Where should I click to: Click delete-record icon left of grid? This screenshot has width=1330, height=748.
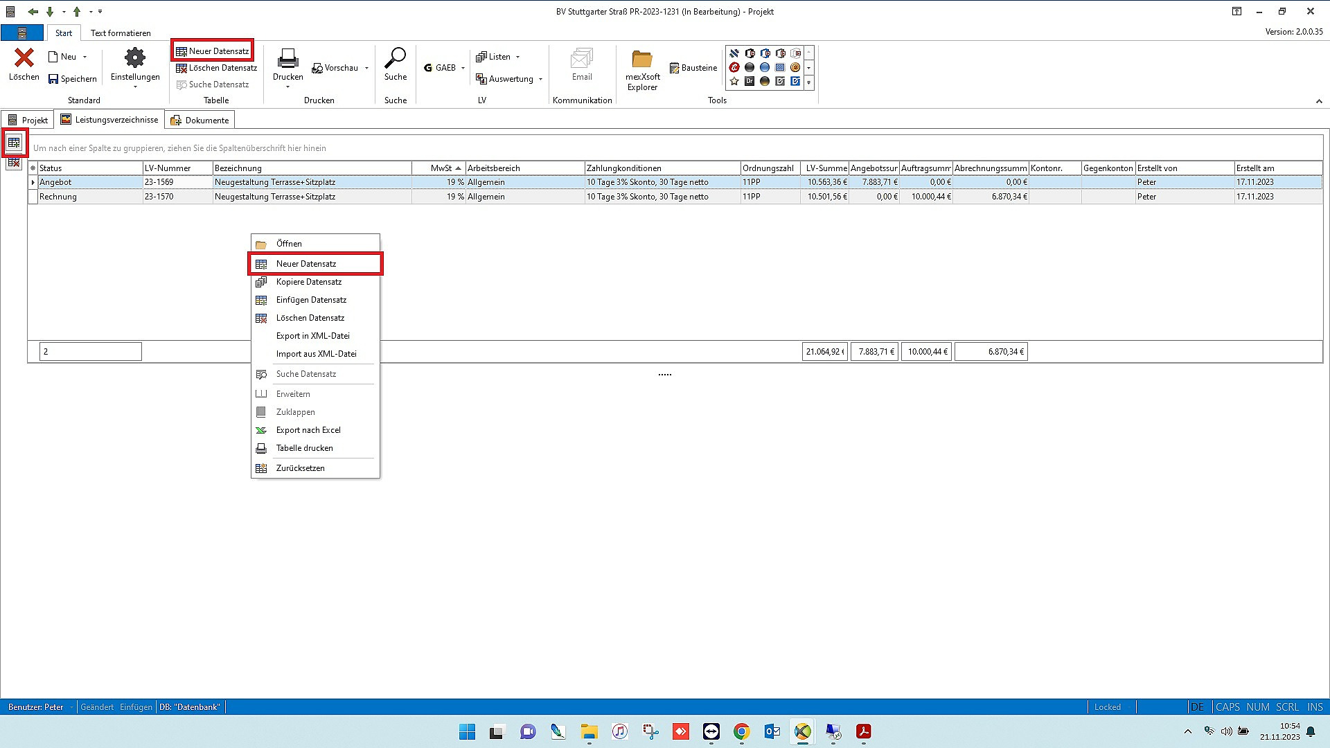(14, 162)
